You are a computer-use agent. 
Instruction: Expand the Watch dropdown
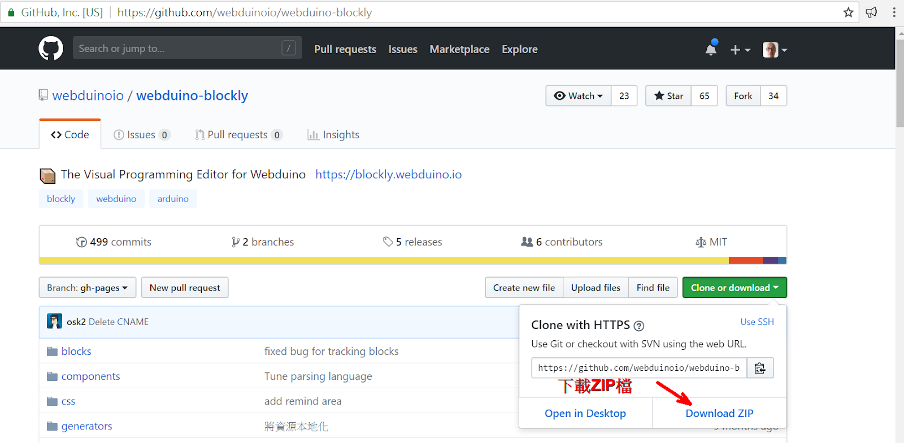tap(579, 96)
